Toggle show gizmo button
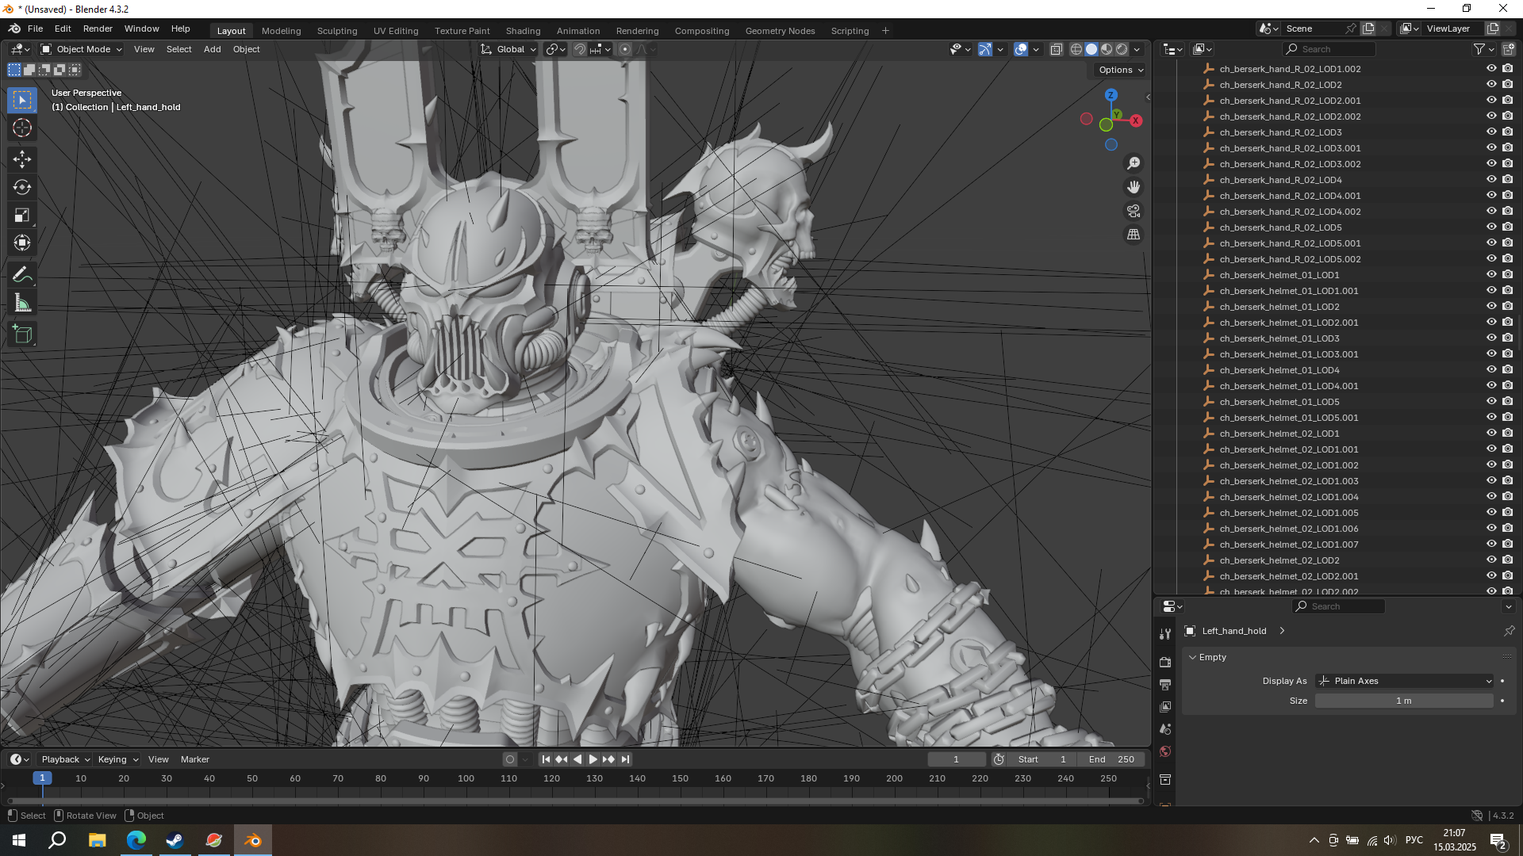The height and width of the screenshot is (856, 1523). pyautogui.click(x=984, y=49)
